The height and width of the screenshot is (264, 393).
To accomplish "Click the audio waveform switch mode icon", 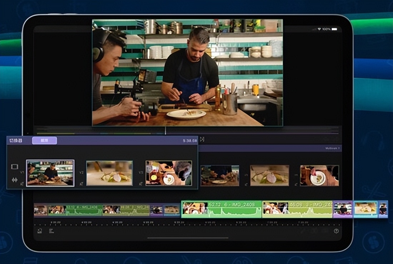I will click(x=15, y=180).
